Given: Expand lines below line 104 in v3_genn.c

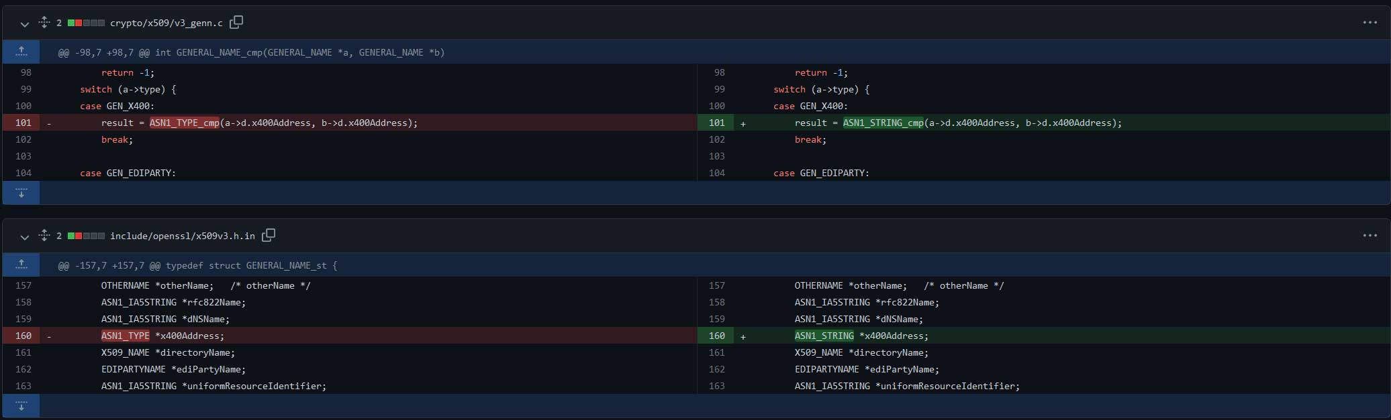Looking at the screenshot, I should 21,193.
